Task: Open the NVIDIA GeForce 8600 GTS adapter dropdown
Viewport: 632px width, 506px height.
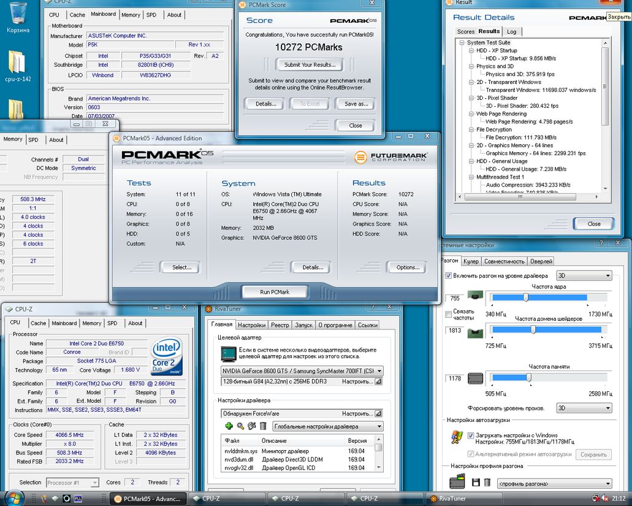Action: (302, 371)
